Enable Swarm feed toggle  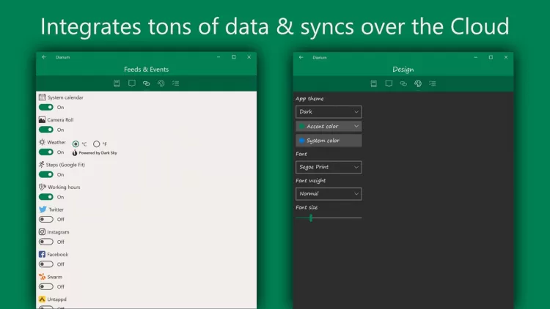[x=46, y=286]
